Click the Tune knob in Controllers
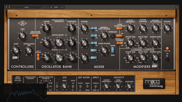Viewport: 182px width, 102px height. click(x=22, y=36)
